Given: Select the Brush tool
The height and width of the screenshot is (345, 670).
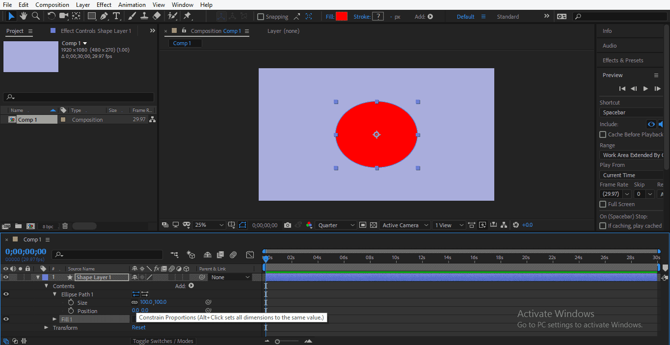Looking at the screenshot, I should [131, 16].
